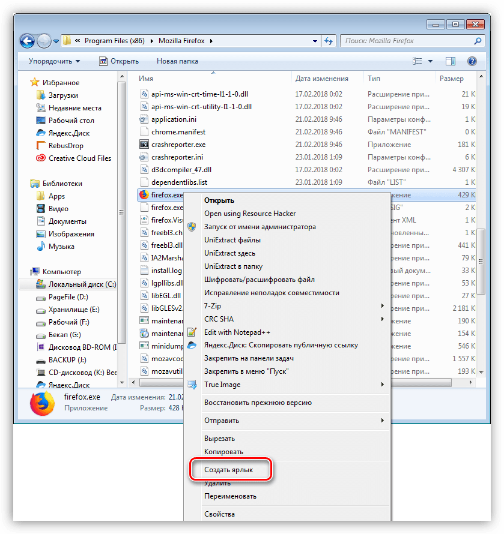This screenshot has width=504, height=534.
Task: Click the Back navigation arrow
Action: tap(27, 41)
